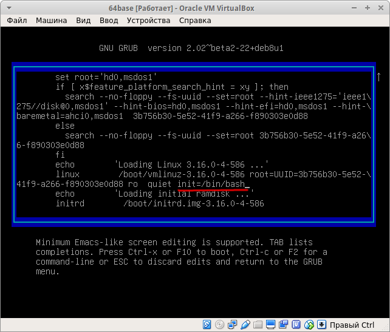The height and width of the screenshot is (332, 390).
Task: Open the Справка menu
Action: pos(195,21)
